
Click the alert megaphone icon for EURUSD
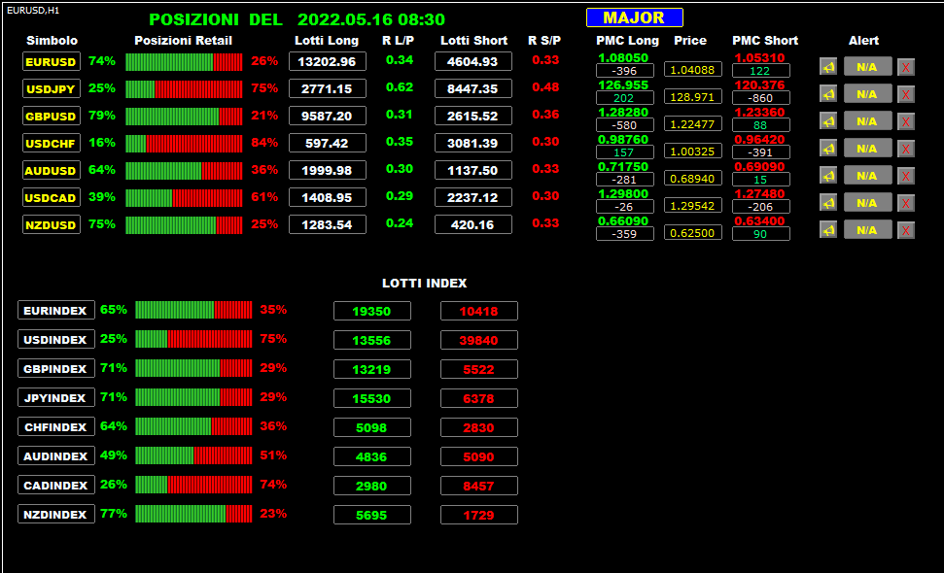click(828, 67)
